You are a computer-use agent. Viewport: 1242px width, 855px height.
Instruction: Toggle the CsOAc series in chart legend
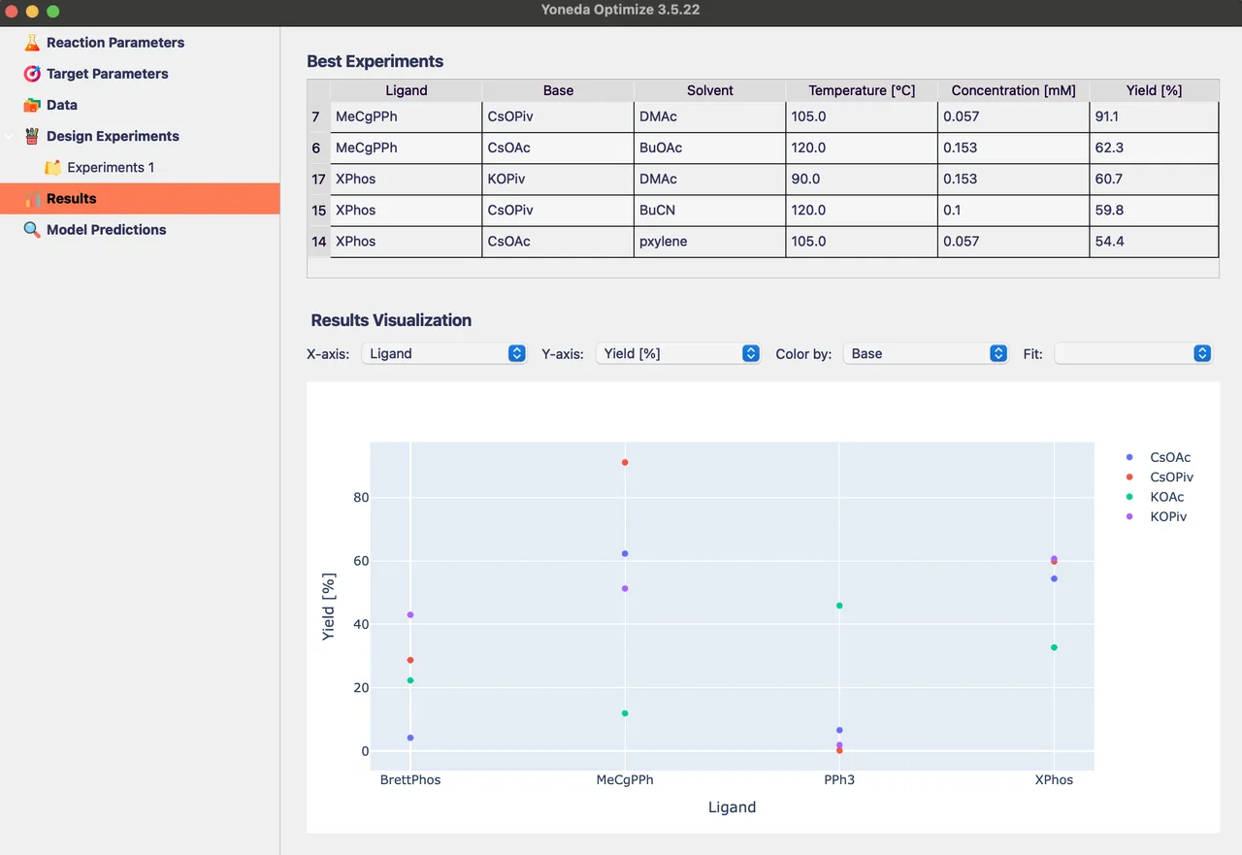1158,457
